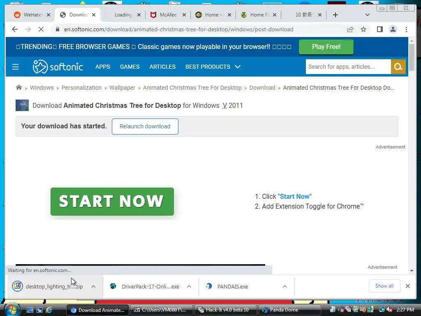
Task: Switch to Hack-It v4.0 beta 10 taskbar
Action: coord(226,310)
